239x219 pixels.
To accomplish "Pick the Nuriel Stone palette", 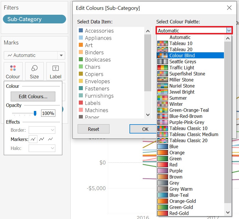I will 190,86.
